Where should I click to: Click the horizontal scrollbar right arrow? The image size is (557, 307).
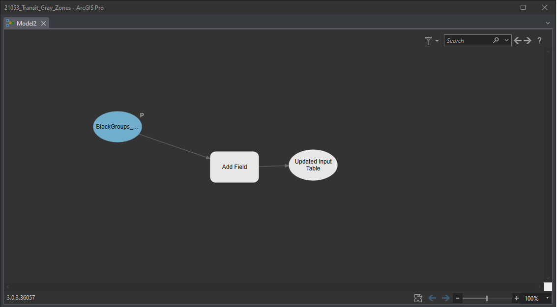[x=540, y=286]
